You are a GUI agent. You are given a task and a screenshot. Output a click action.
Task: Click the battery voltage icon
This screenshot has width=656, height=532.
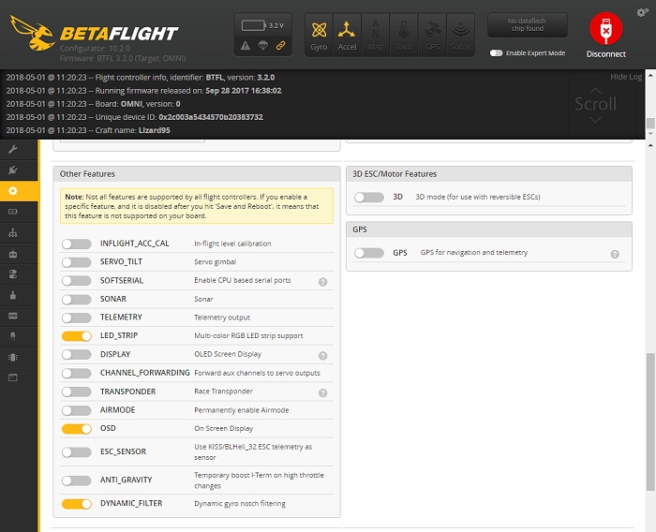tap(253, 25)
